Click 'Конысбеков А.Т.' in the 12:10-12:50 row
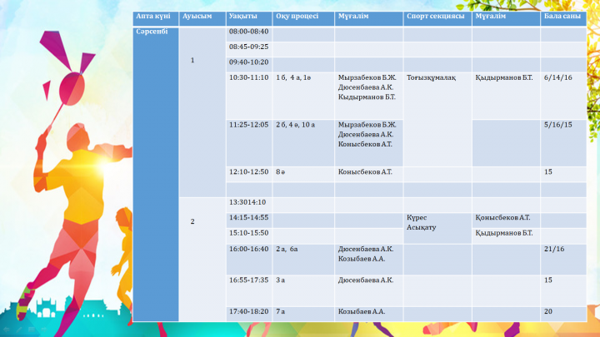600x337 pixels. coord(365,172)
